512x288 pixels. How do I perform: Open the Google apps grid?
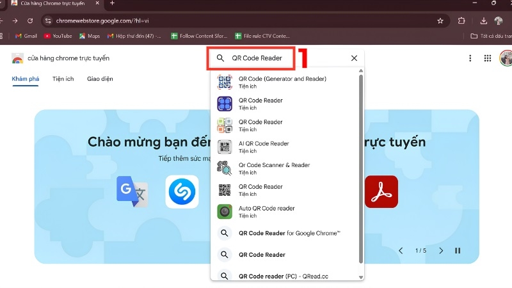(488, 58)
